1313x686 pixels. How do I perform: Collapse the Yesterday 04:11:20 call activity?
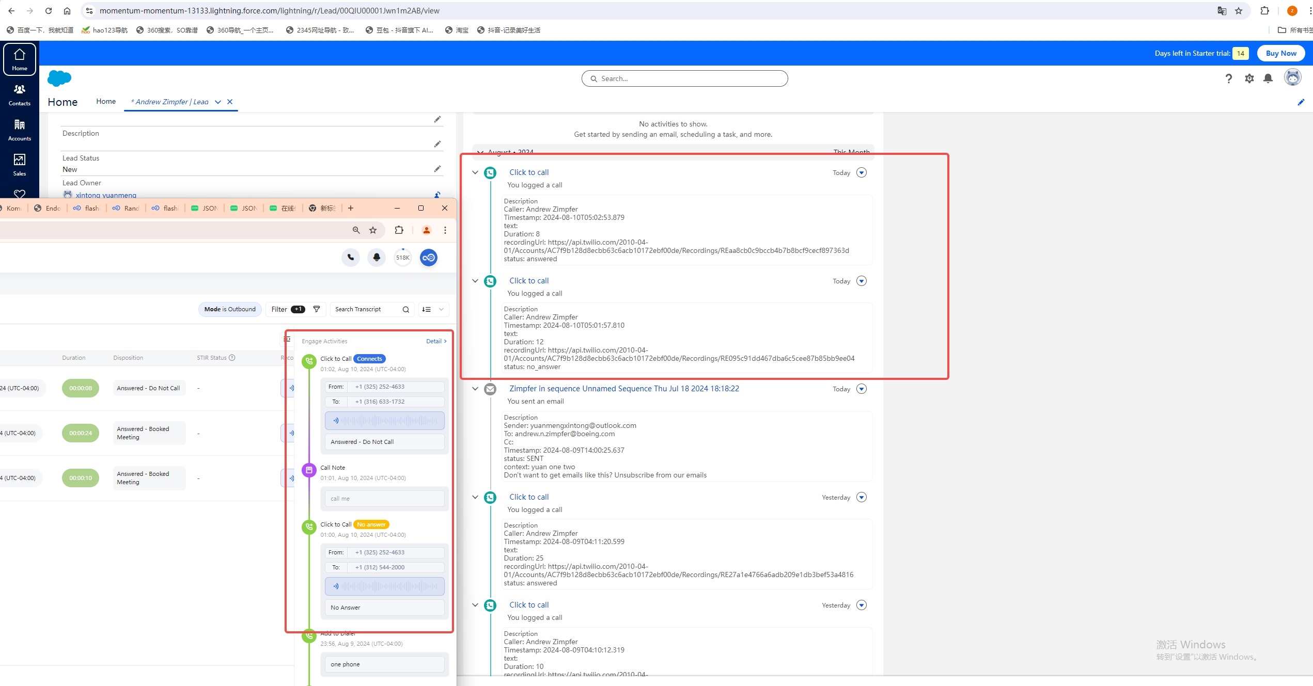[475, 497]
